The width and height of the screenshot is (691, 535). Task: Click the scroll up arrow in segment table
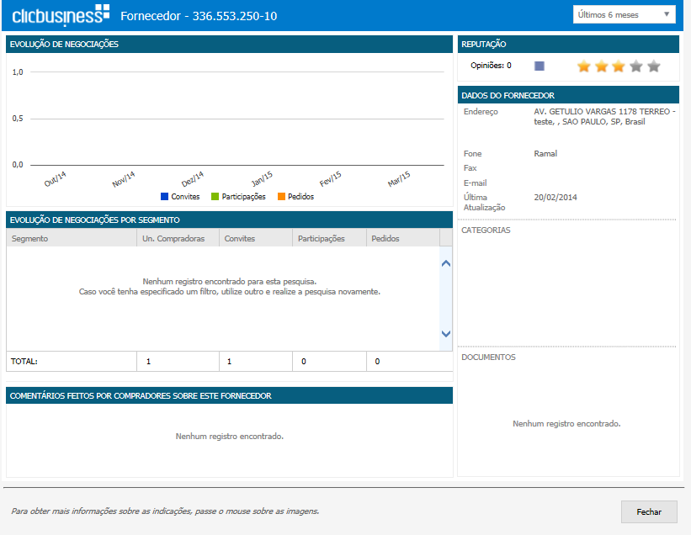pyautogui.click(x=446, y=263)
